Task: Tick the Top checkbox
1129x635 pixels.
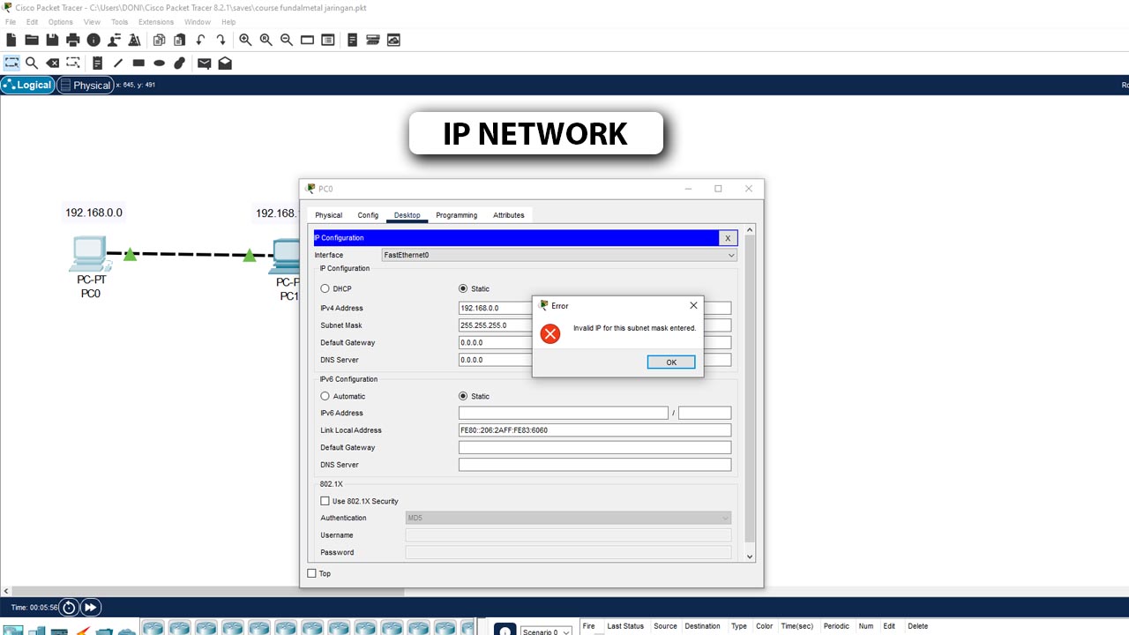Action: [x=311, y=573]
